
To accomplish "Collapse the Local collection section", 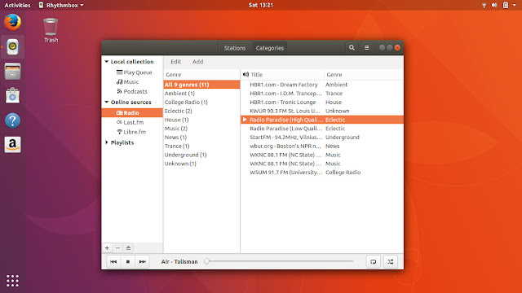I will coord(107,62).
